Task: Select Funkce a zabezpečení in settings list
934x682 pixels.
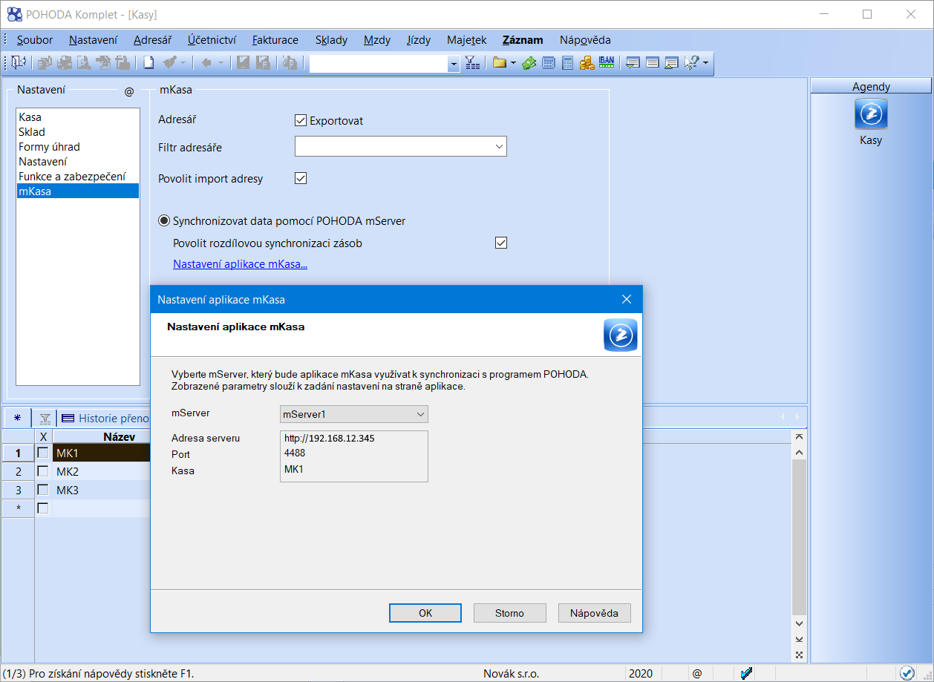Action: (72, 177)
